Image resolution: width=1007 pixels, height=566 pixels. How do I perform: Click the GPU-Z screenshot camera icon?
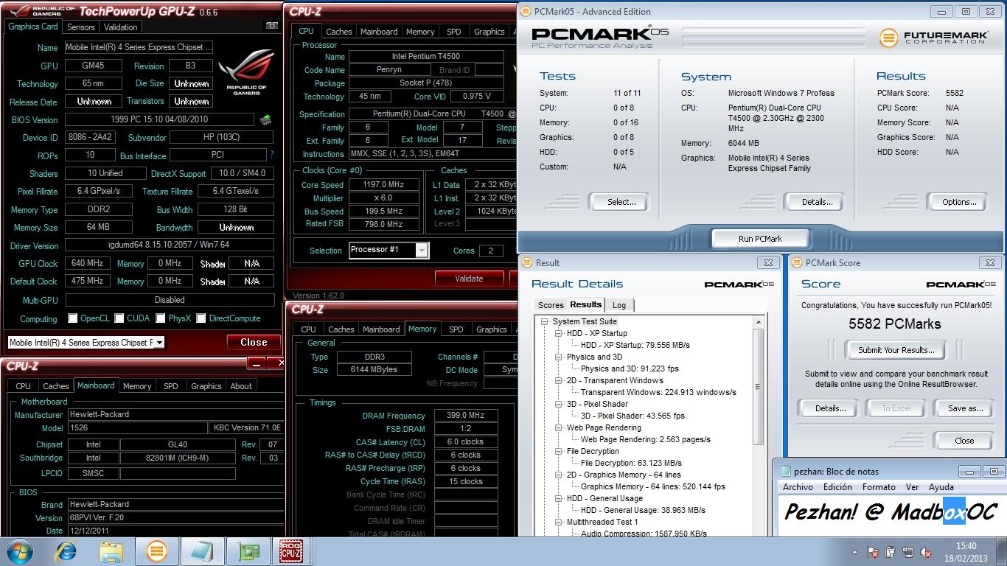click(x=272, y=26)
